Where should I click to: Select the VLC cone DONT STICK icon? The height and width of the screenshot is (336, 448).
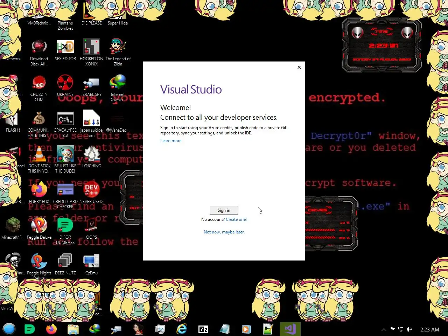click(39, 160)
